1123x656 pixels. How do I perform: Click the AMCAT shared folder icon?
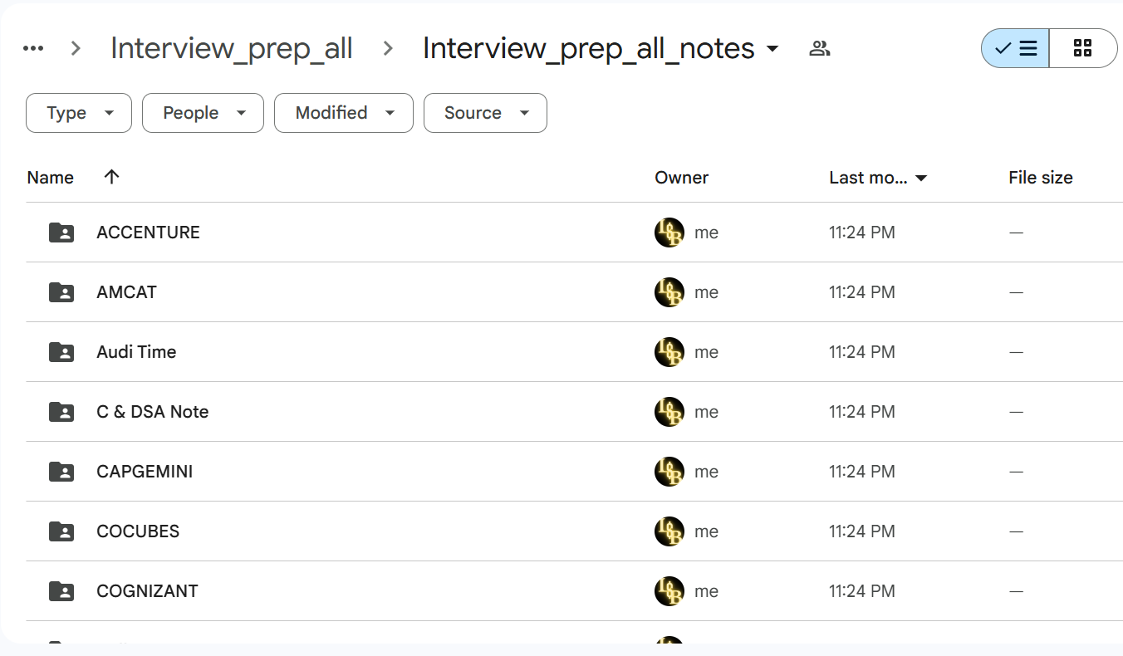61,292
